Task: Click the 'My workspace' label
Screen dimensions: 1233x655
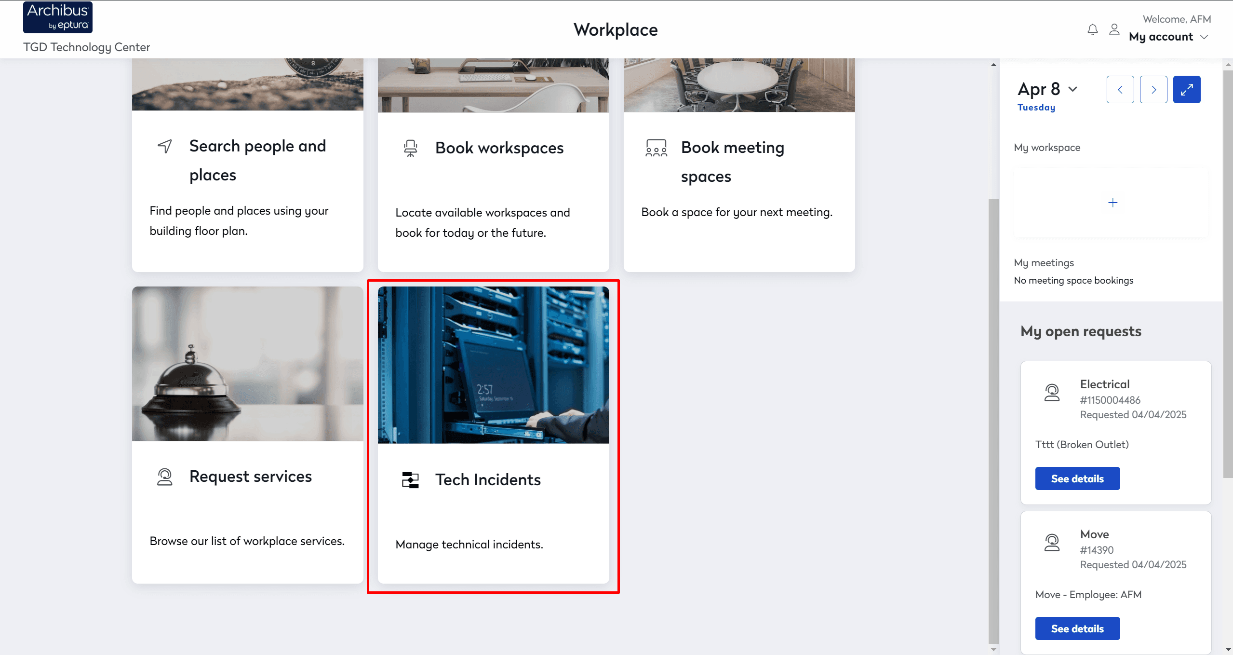Action: coord(1047,148)
